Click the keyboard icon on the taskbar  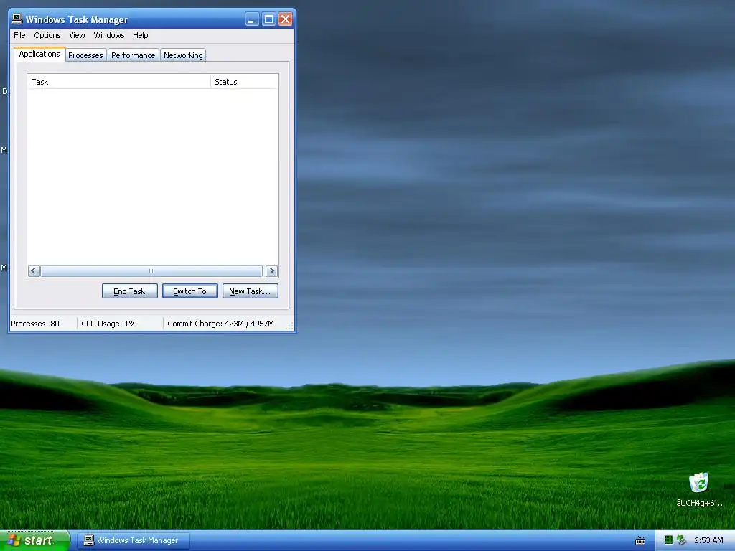point(640,541)
